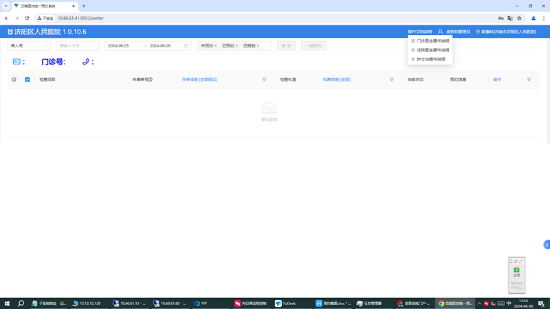550x309 pixels.
Task: Click the help icon beside 申请单号
Action: pyautogui.click(x=151, y=80)
